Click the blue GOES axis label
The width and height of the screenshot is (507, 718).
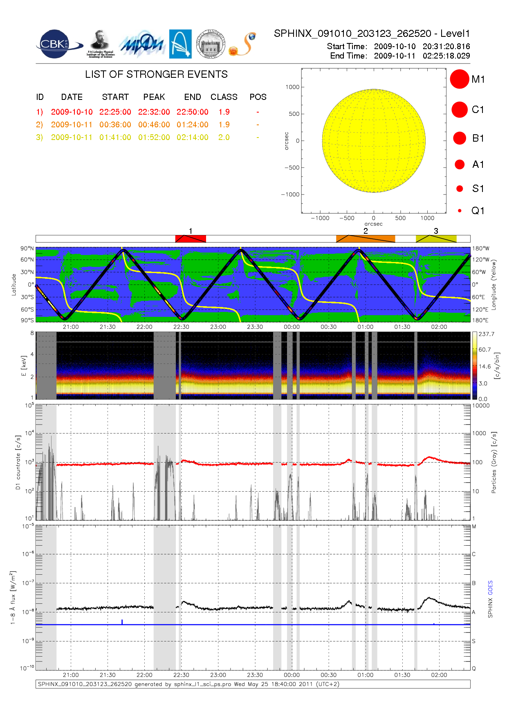(x=490, y=587)
